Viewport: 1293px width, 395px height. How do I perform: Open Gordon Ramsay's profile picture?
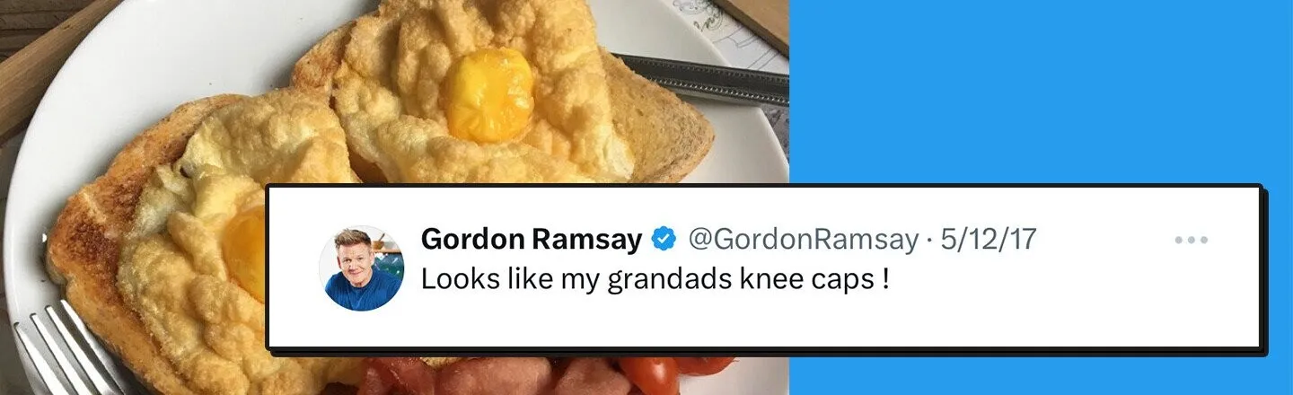pyautogui.click(x=361, y=268)
